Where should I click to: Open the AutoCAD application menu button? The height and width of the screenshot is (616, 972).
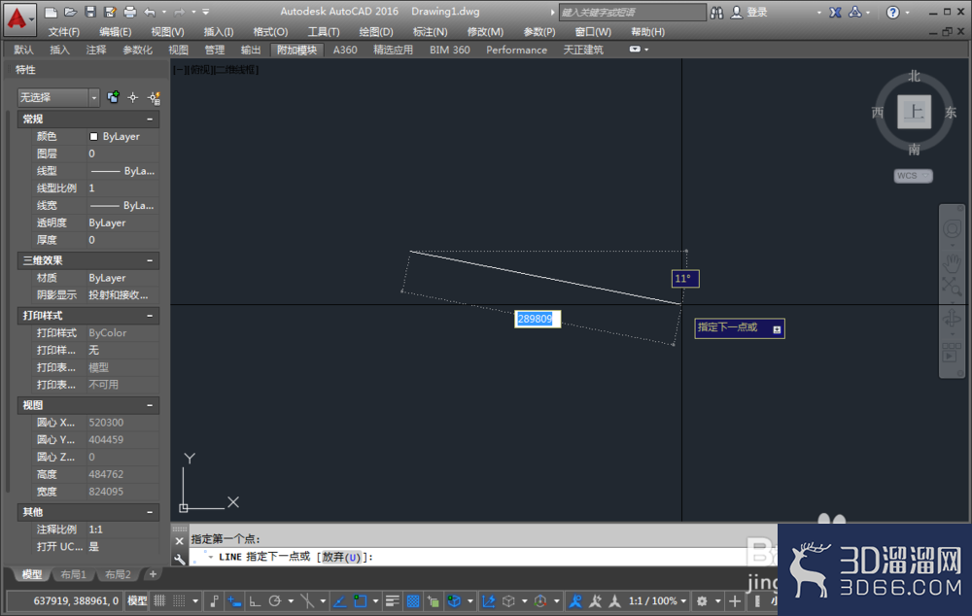[17, 17]
